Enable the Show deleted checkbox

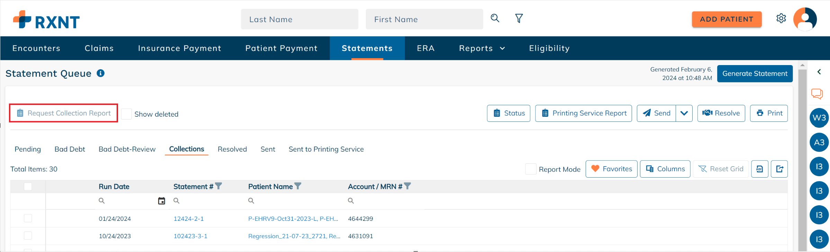click(x=127, y=114)
